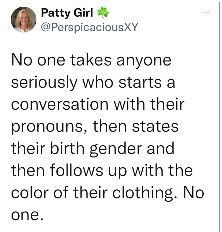The image size is (222, 232).
Task: Click Patty Girl's profile avatar photo
Action: [x=23, y=20]
